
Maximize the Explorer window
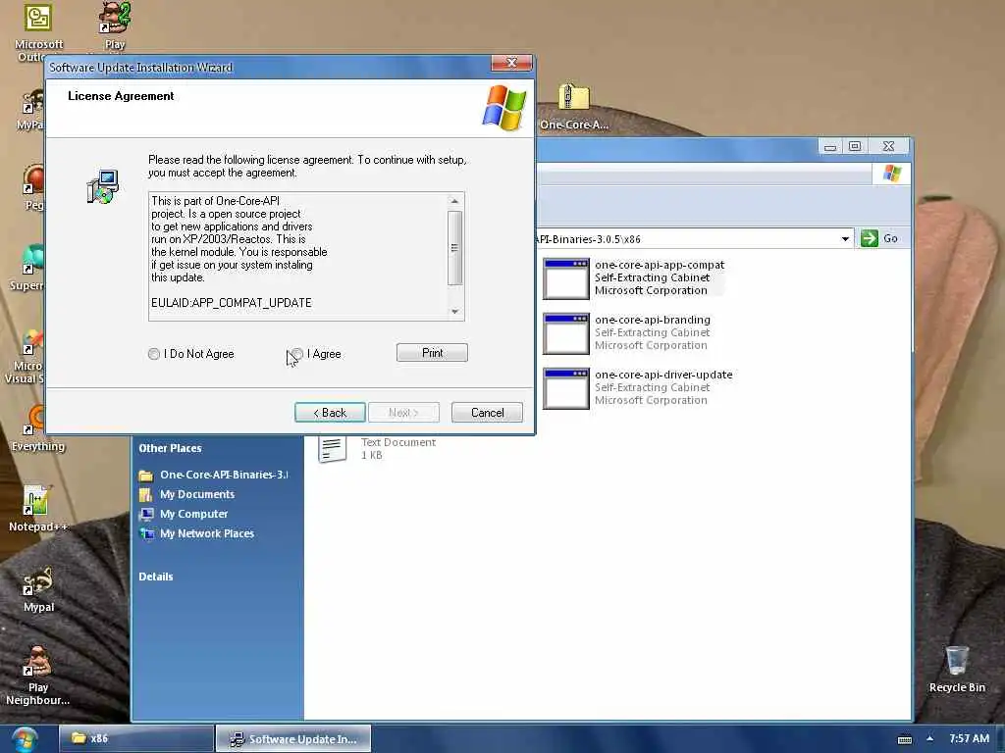coord(855,147)
